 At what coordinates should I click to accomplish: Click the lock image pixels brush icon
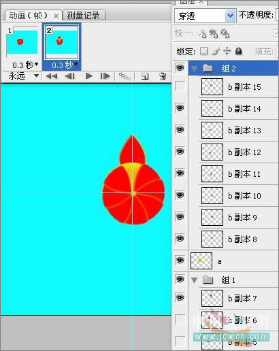click(x=216, y=51)
